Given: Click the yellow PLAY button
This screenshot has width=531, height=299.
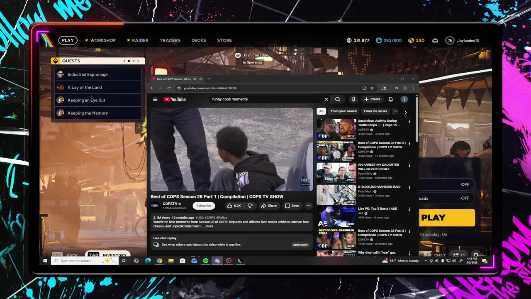Looking at the screenshot, I should click(x=447, y=218).
